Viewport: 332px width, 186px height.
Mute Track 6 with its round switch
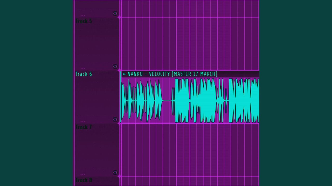[115, 119]
